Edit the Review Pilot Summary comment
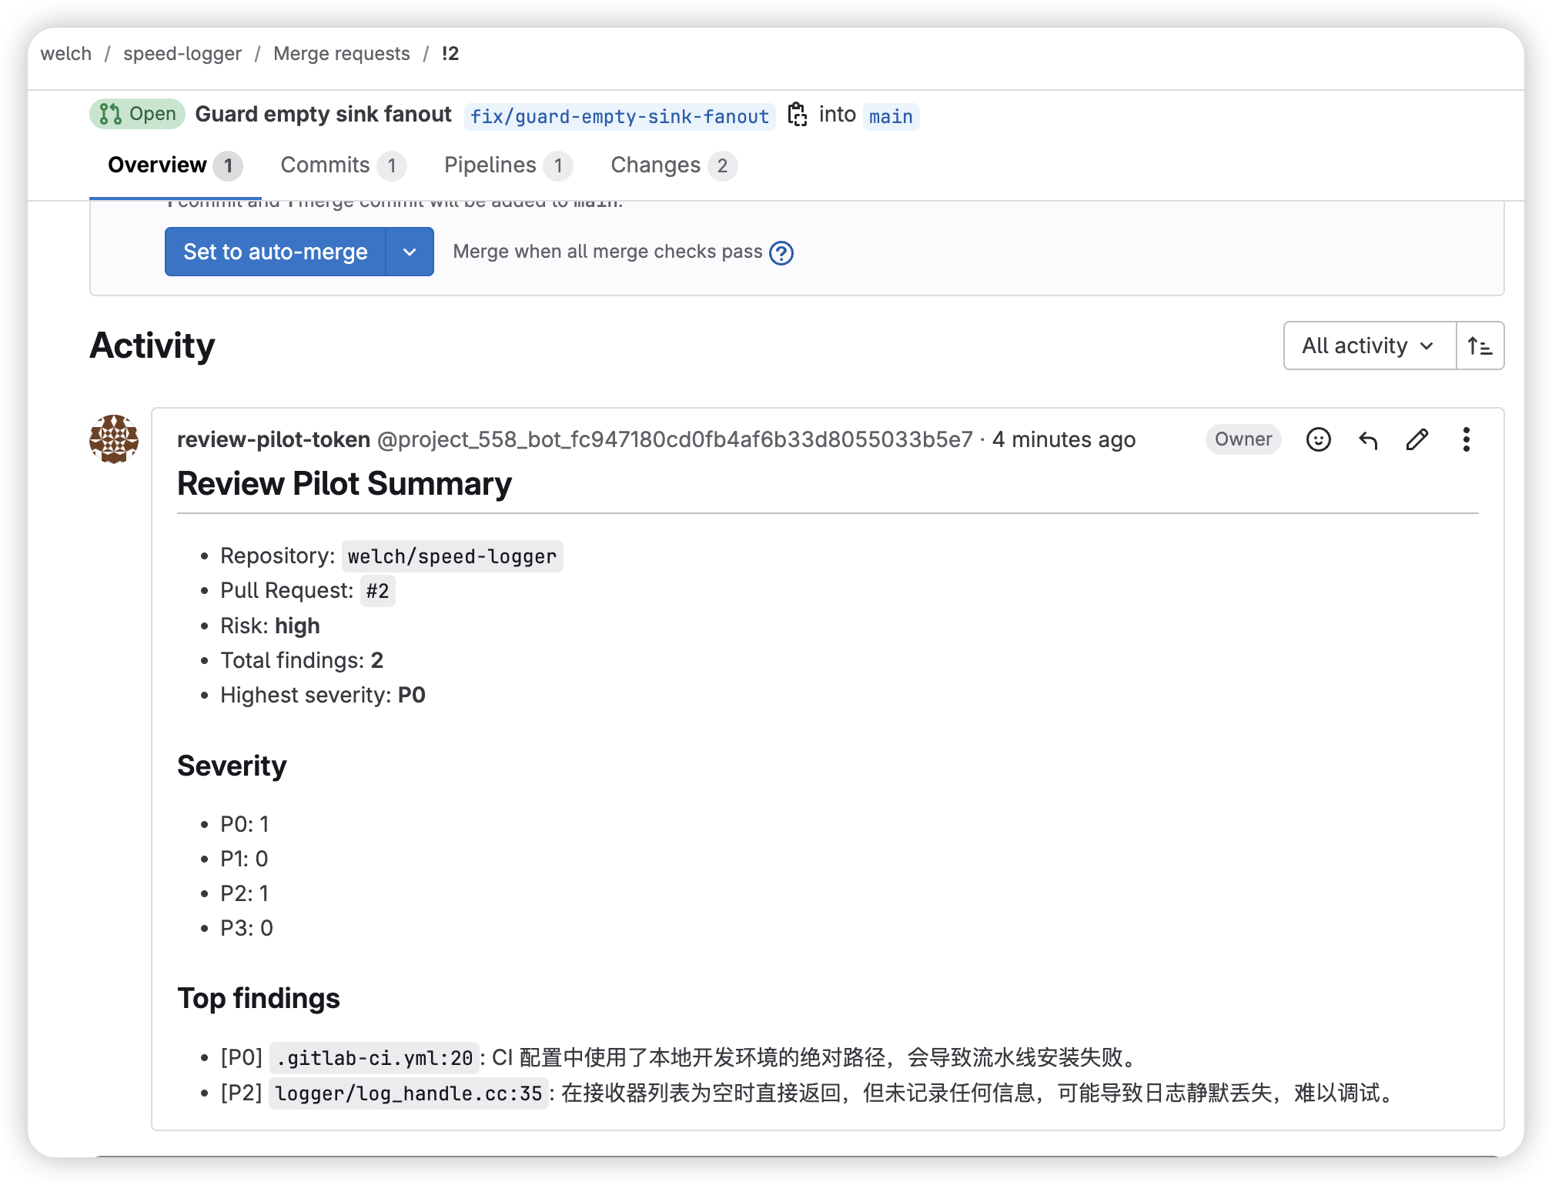This screenshot has width=1552, height=1185. click(x=1417, y=439)
